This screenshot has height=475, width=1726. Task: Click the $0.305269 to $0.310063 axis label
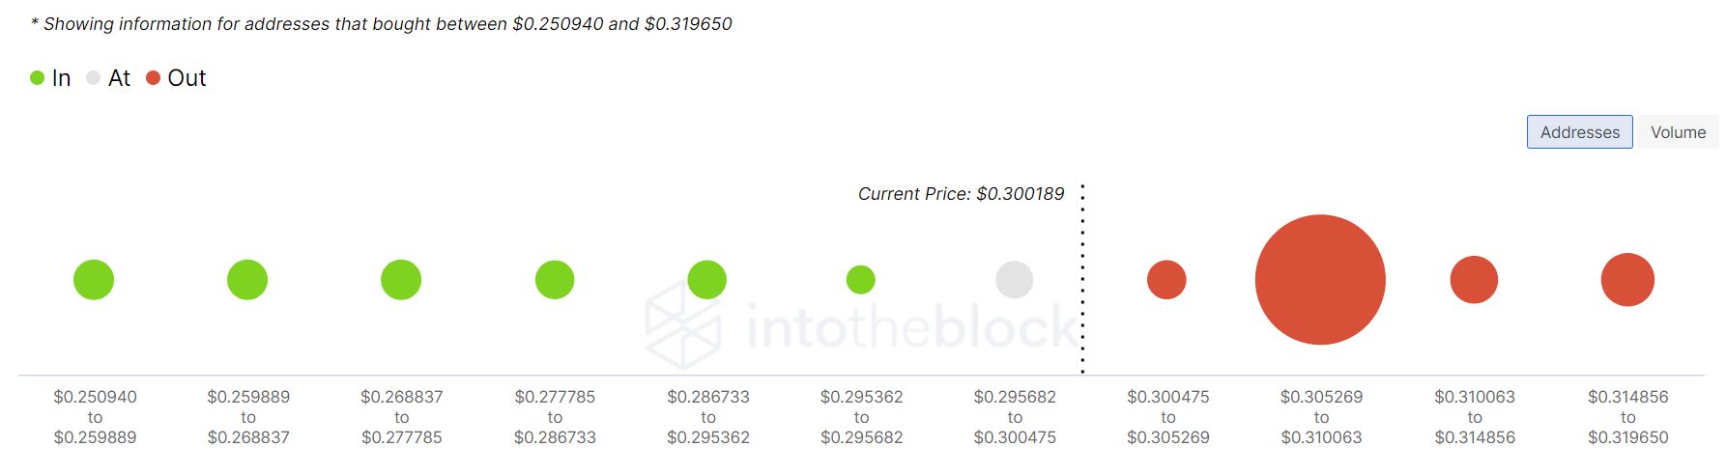(x=1321, y=417)
